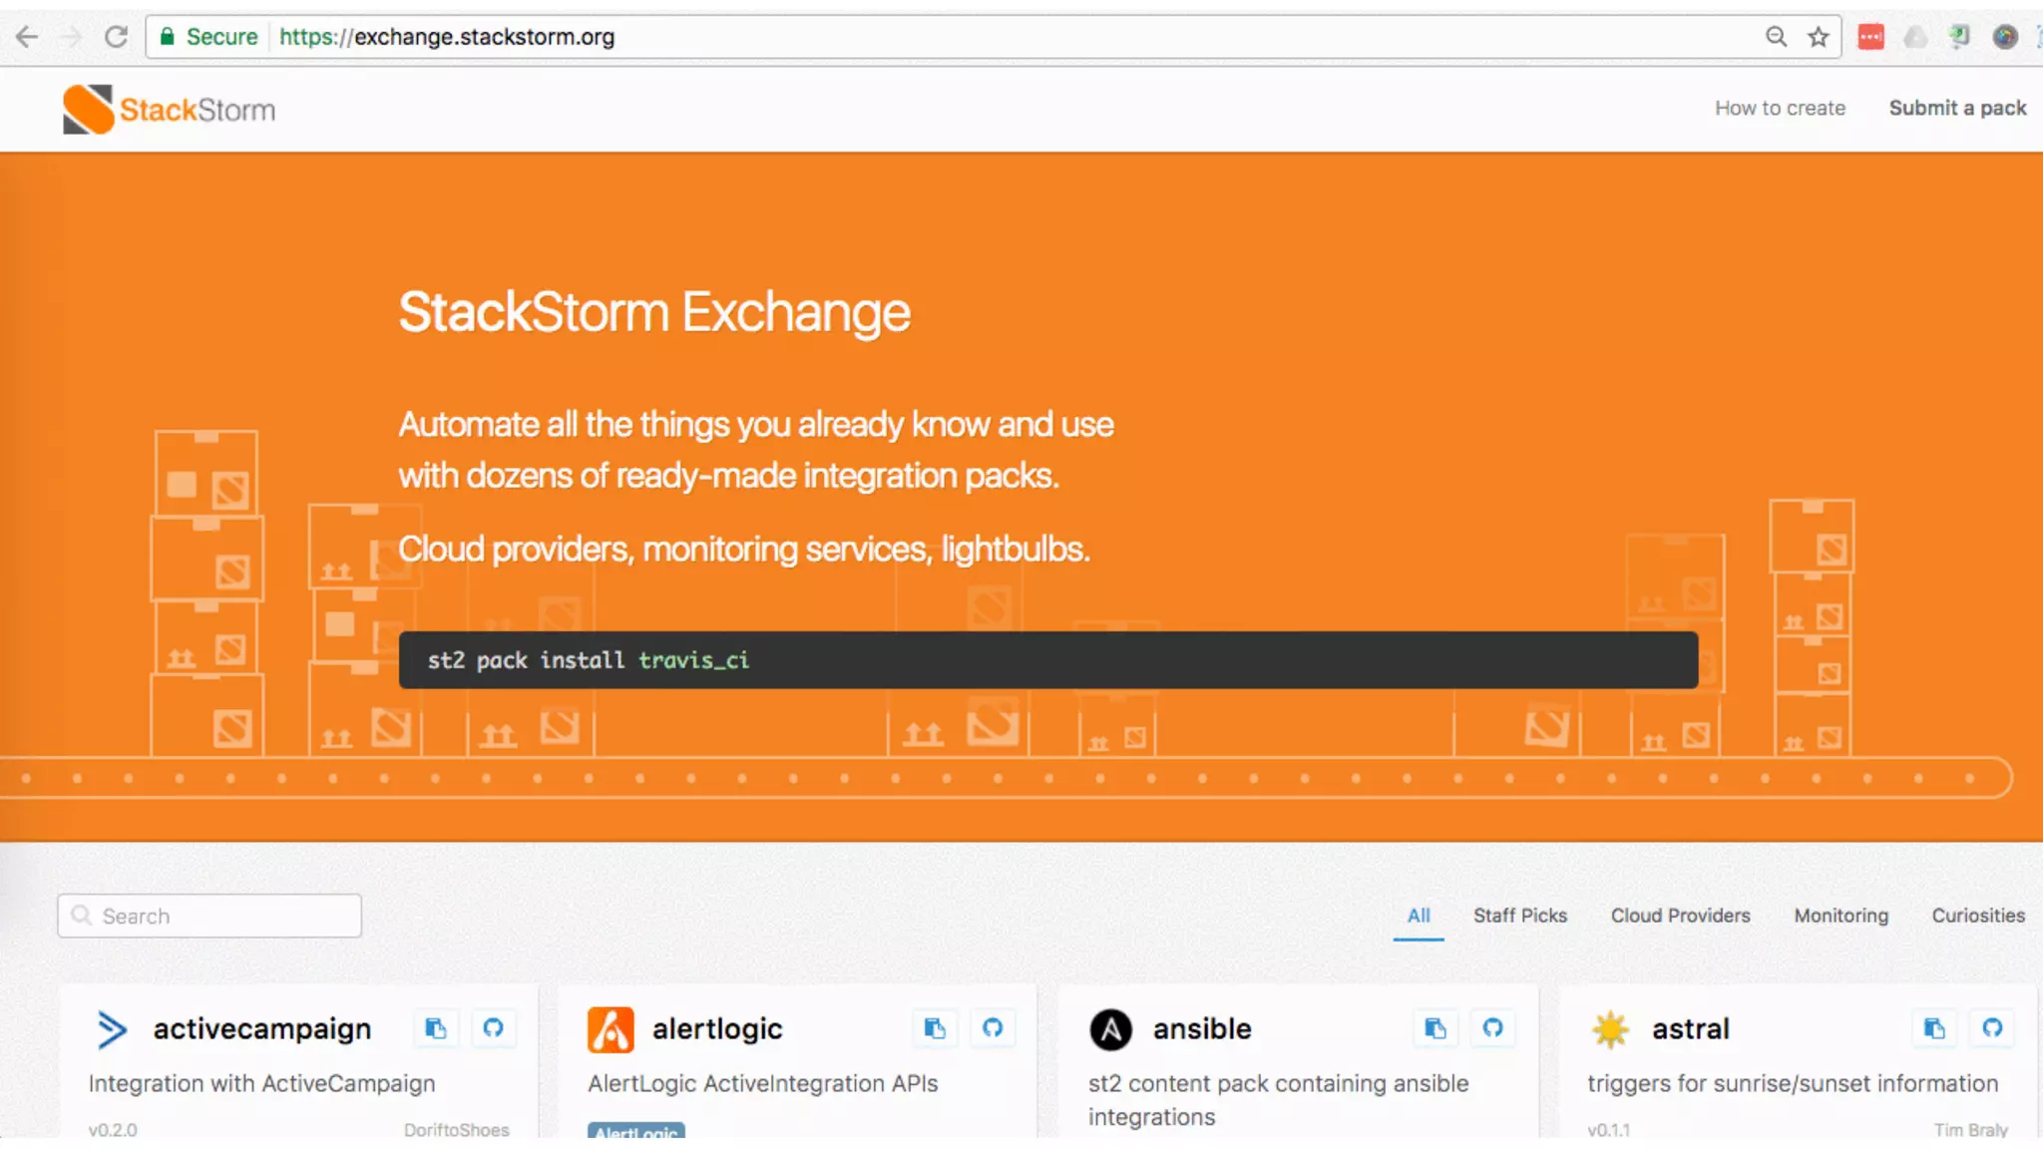Open GitHub repo for astral pack
The height and width of the screenshot is (1149, 2043).
[x=1992, y=1028]
